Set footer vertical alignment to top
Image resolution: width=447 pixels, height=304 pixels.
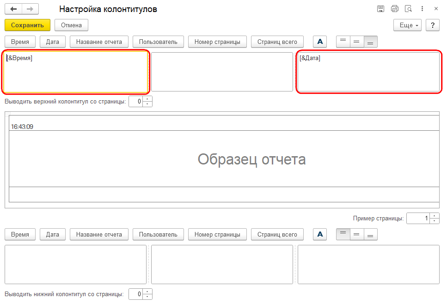343,235
